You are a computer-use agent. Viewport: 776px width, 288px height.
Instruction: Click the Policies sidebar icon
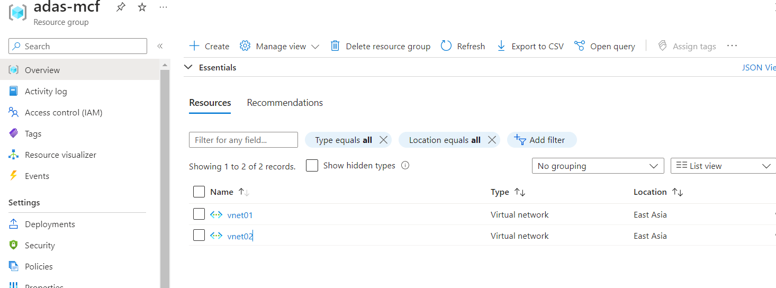tap(14, 266)
